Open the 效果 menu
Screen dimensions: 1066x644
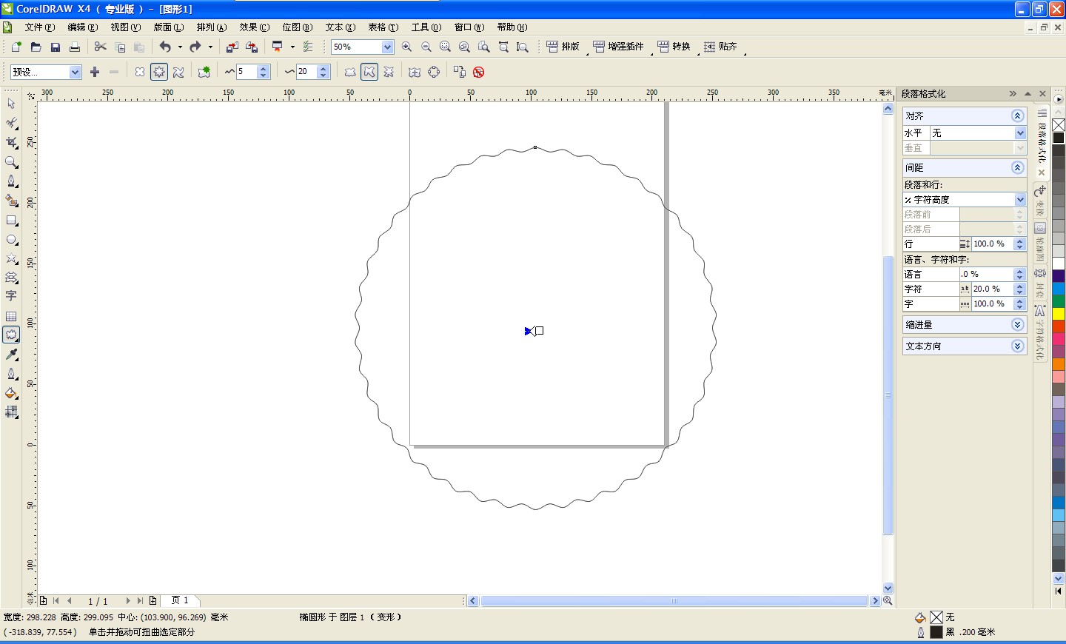click(255, 27)
